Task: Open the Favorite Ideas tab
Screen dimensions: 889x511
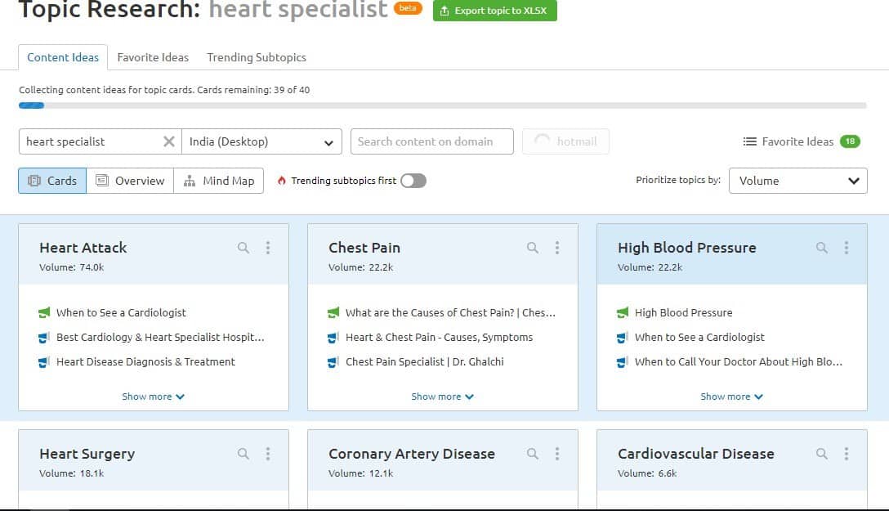Action: (153, 57)
